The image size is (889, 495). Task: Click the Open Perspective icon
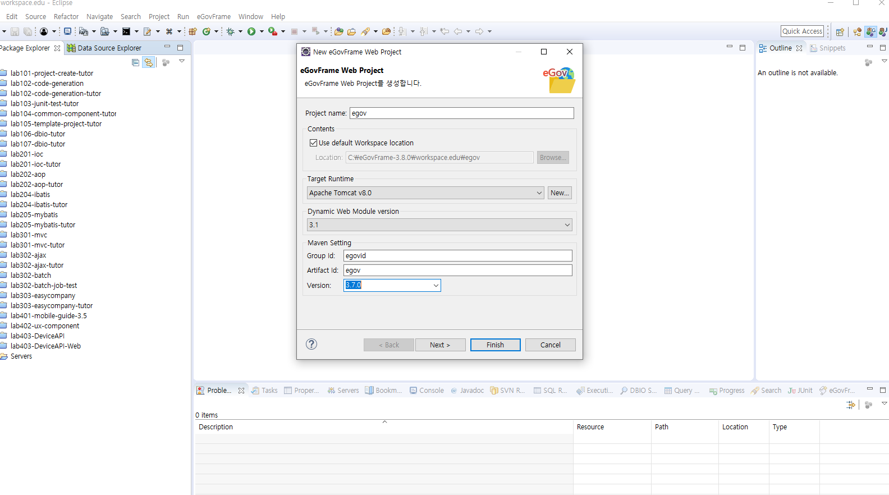(x=840, y=31)
